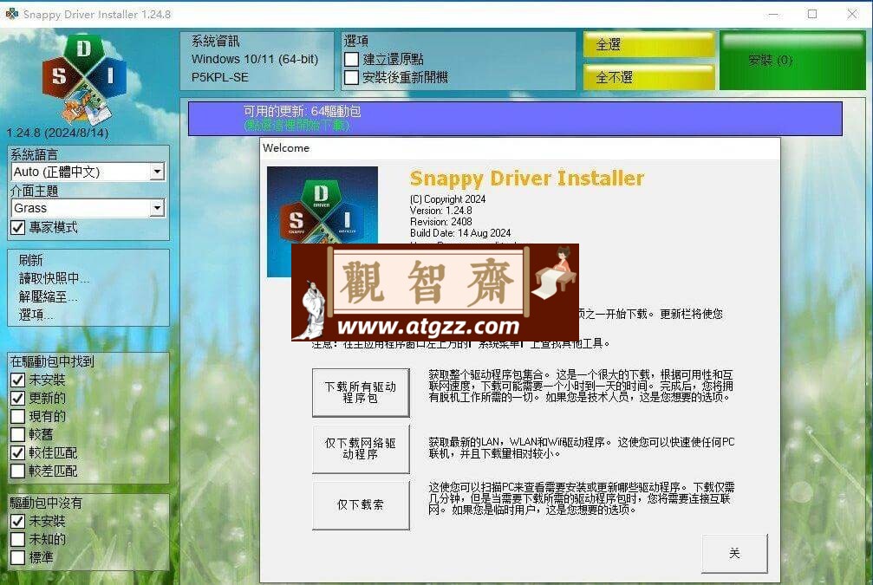Viewport: 873px width, 585px height.
Task: Click the yellow 全選 button
Action: click(648, 44)
